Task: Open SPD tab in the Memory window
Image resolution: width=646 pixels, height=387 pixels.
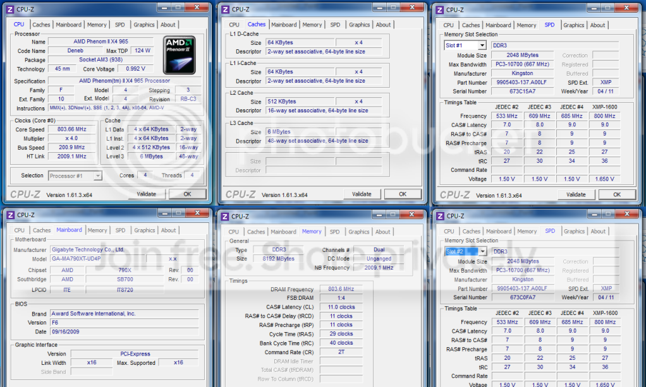Action: (x=335, y=232)
